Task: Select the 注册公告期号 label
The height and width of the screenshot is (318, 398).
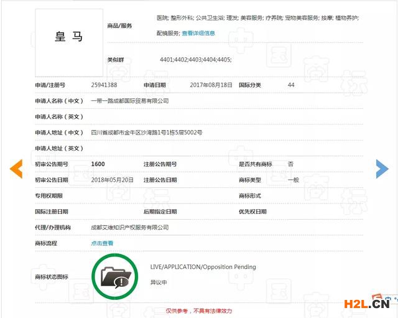Action: pyautogui.click(x=160, y=164)
